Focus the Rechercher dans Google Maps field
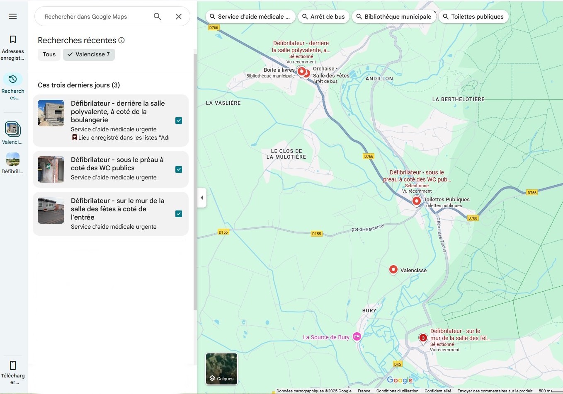The height and width of the screenshot is (394, 563). (95, 17)
